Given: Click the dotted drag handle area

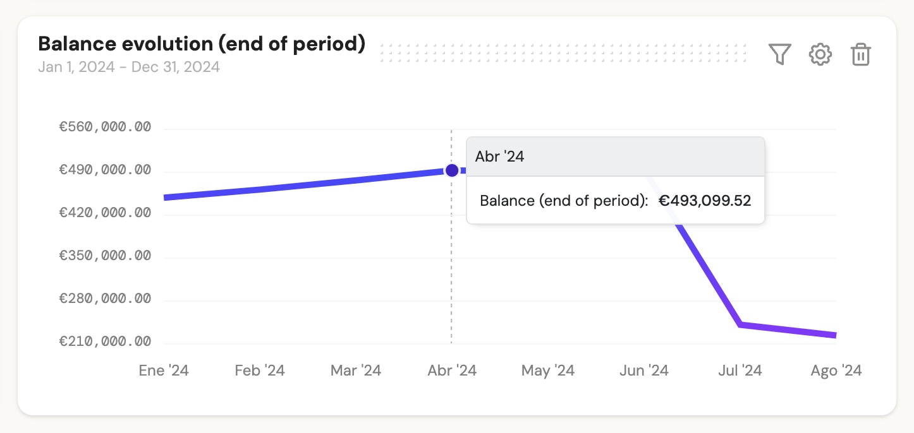Looking at the screenshot, I should (563, 53).
